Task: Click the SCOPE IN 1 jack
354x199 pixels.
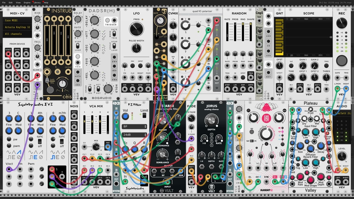Action: tap(291, 89)
